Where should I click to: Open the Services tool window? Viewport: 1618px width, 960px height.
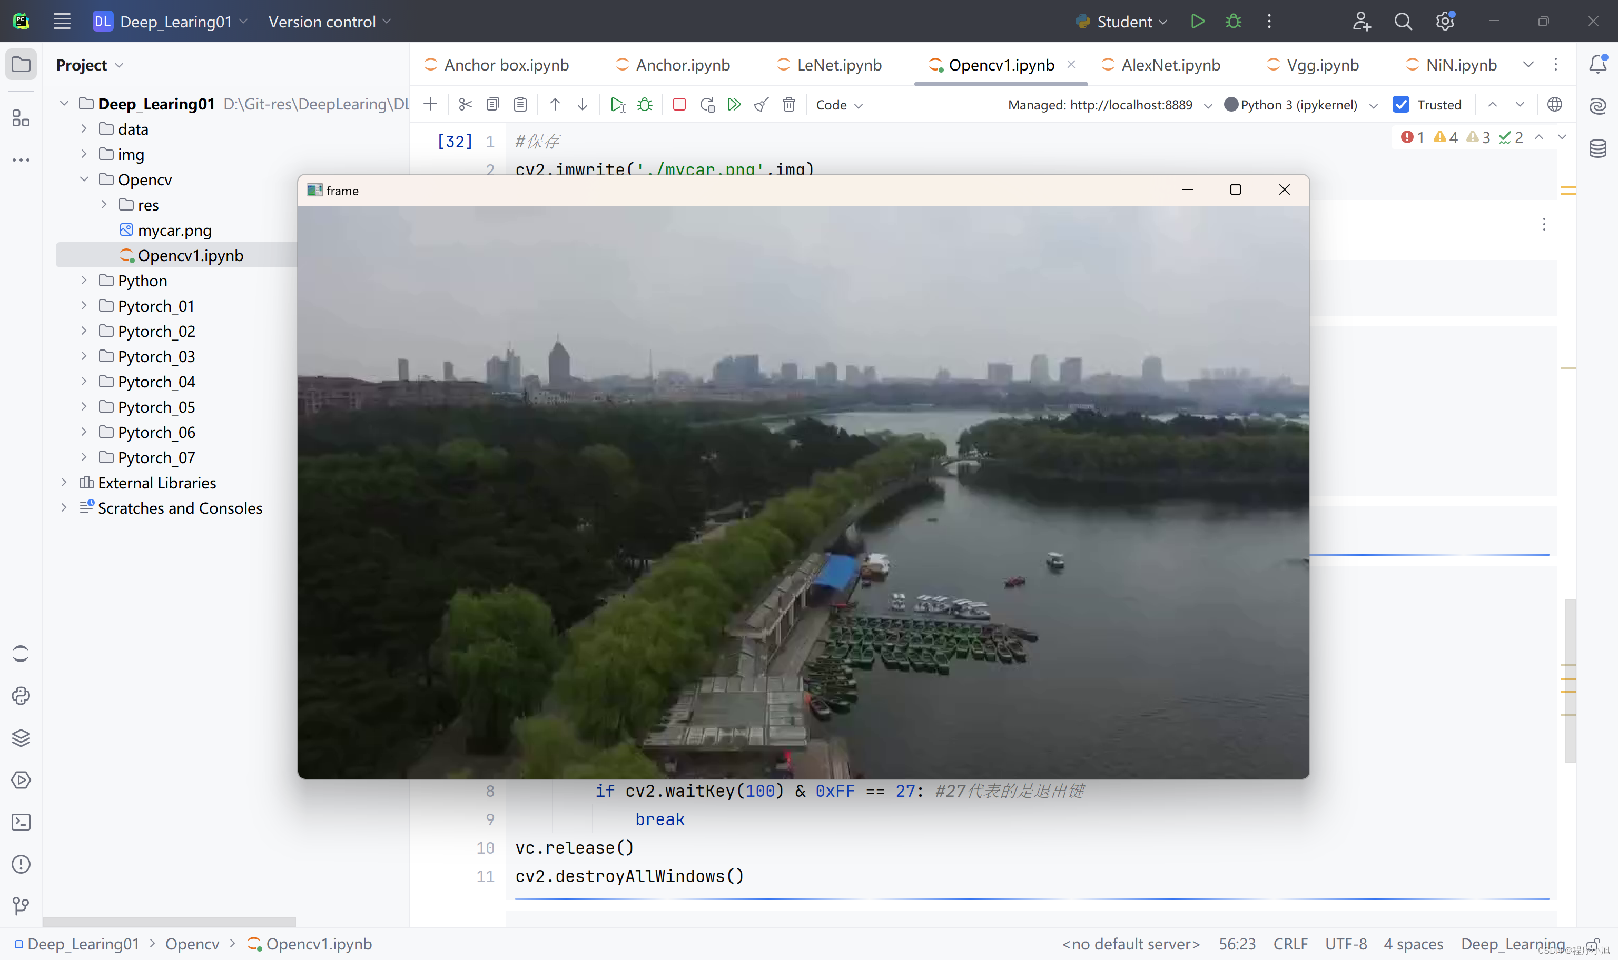pos(22,780)
